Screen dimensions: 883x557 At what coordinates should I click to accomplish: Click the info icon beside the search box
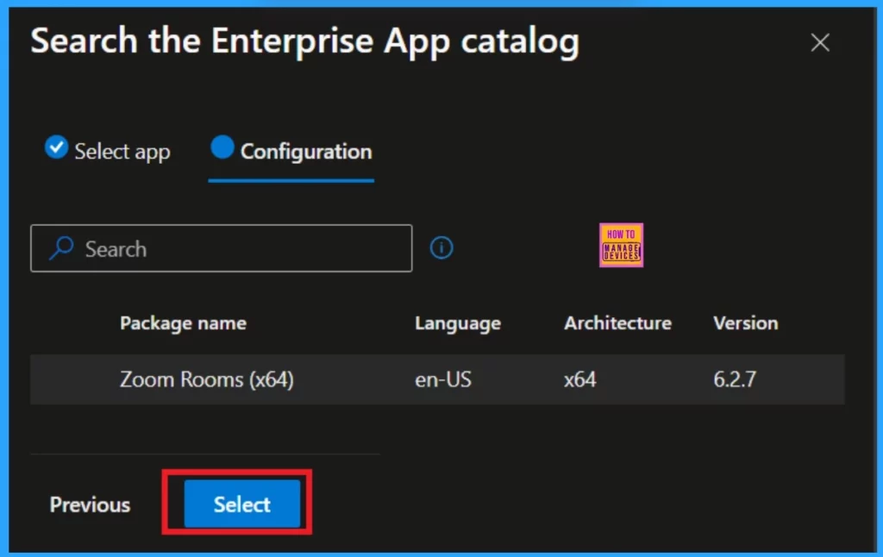coord(441,247)
